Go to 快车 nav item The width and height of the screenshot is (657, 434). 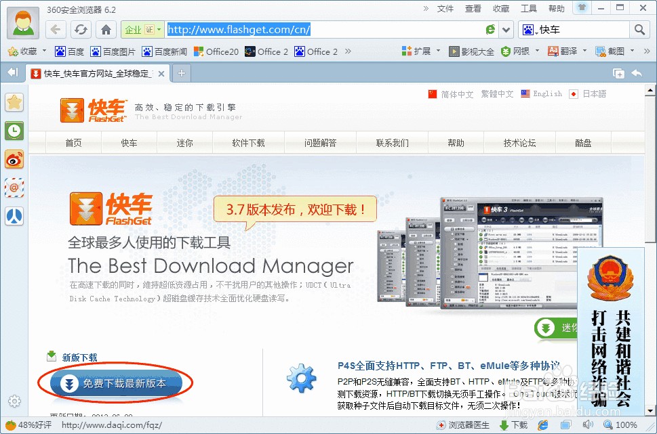129,143
